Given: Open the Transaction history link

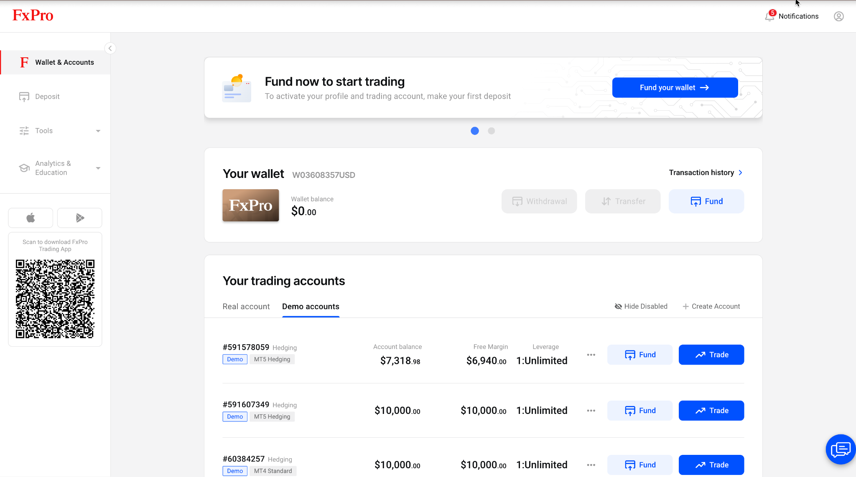Looking at the screenshot, I should click(706, 173).
